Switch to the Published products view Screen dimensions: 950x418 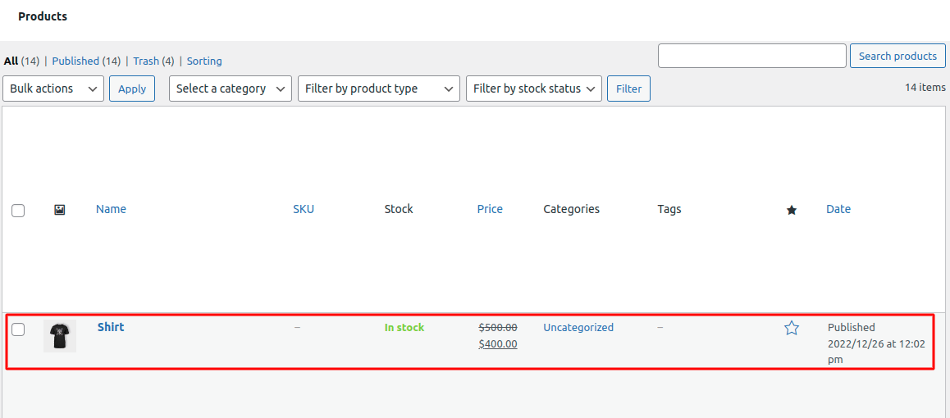(75, 61)
